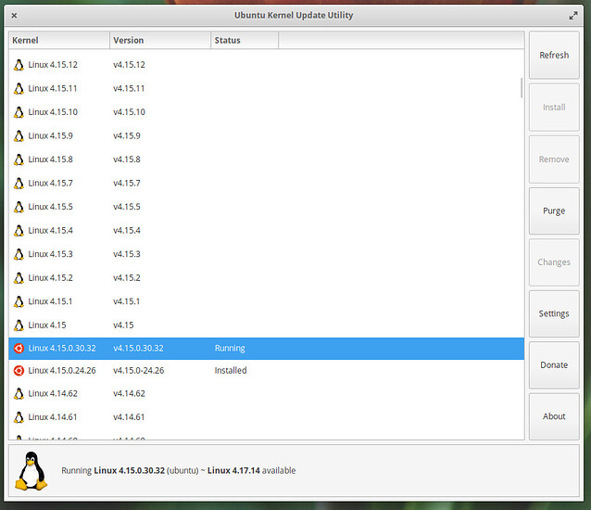Select the Linux 4.15.3 kernel name
Image resolution: width=591 pixels, height=510 pixels.
click(x=51, y=254)
